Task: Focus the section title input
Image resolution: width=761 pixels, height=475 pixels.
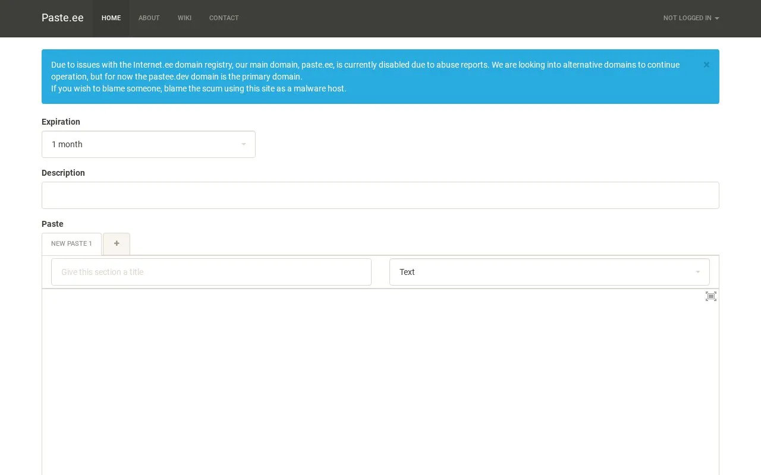Action: [211, 272]
